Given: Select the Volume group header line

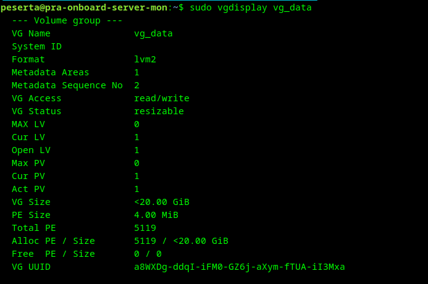Looking at the screenshot, I should pyautogui.click(x=67, y=21).
